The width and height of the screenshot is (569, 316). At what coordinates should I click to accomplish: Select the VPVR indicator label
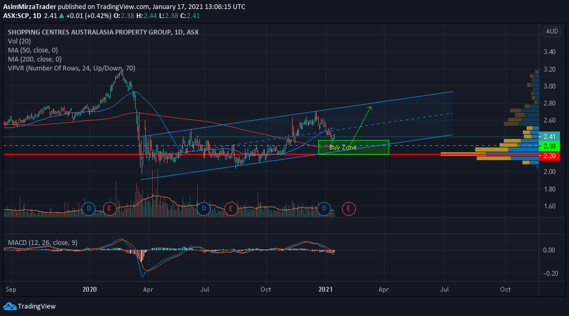72,68
